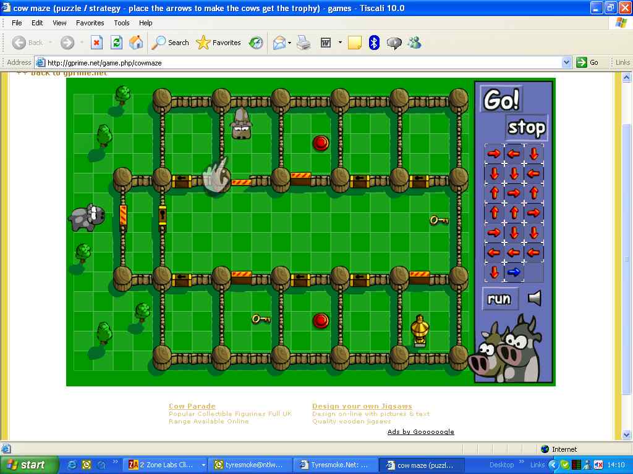Screen dimensions: 633x474
Task: Pick the left arrow in palette's top row
Action: tap(514, 154)
